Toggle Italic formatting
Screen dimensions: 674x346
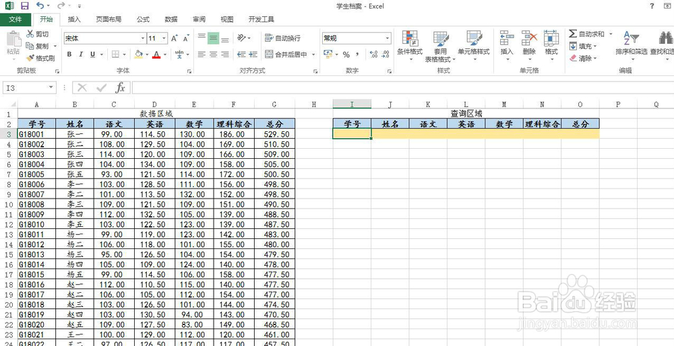[x=81, y=55]
